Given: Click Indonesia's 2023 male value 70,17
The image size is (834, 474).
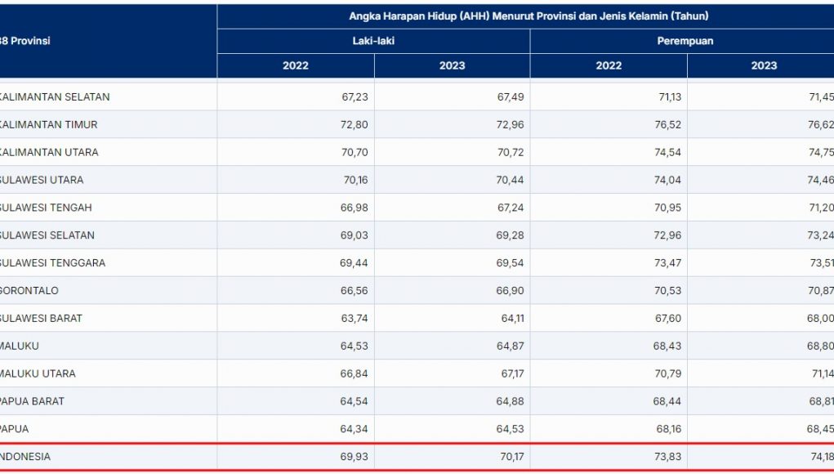Looking at the screenshot, I should (x=510, y=457).
